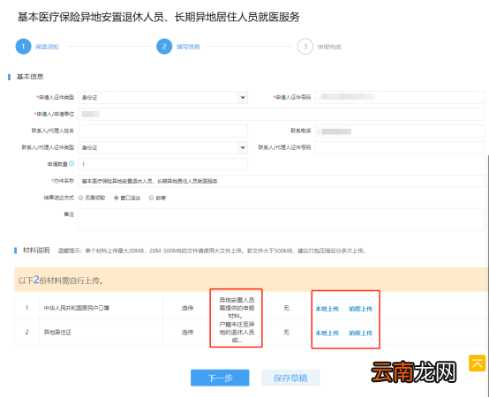Click step 2 circle 填写信息

click(x=164, y=47)
